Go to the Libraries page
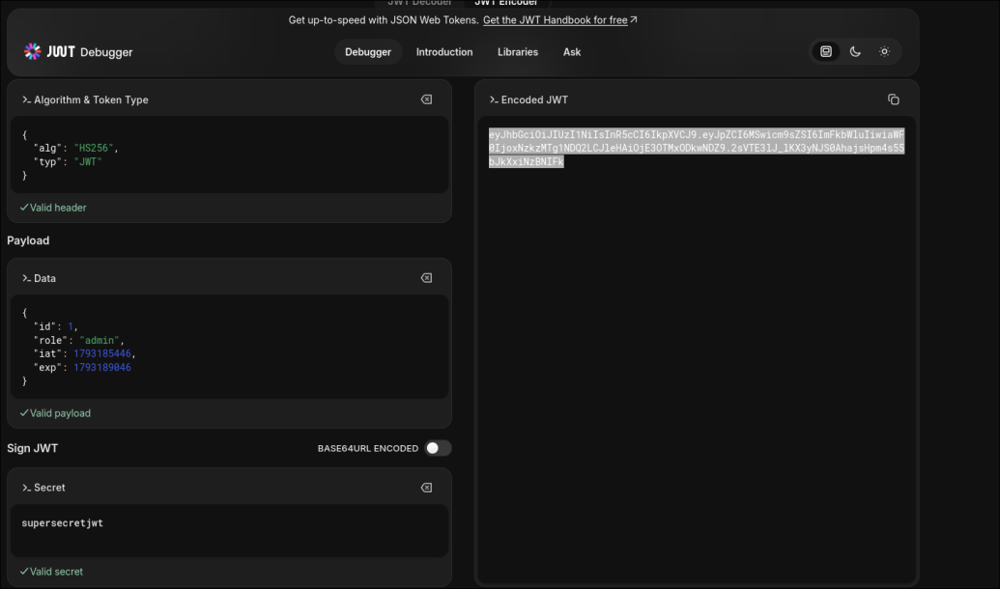 click(x=518, y=52)
